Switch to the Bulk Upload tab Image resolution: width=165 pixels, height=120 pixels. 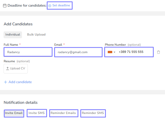(x=36, y=35)
